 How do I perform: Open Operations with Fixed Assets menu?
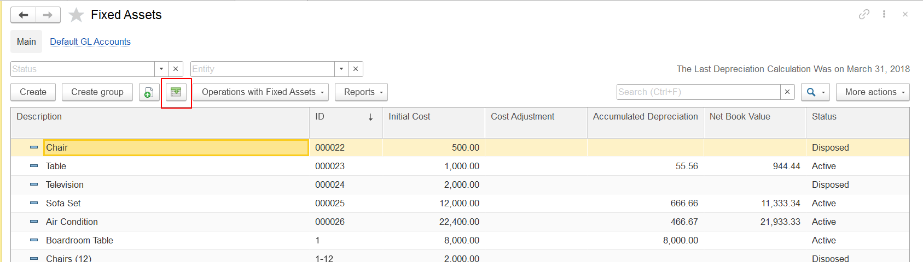coord(260,92)
